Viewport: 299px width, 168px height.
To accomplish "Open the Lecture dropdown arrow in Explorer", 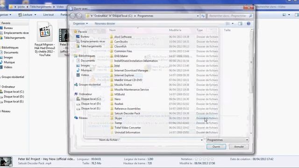I will pos(36,14).
